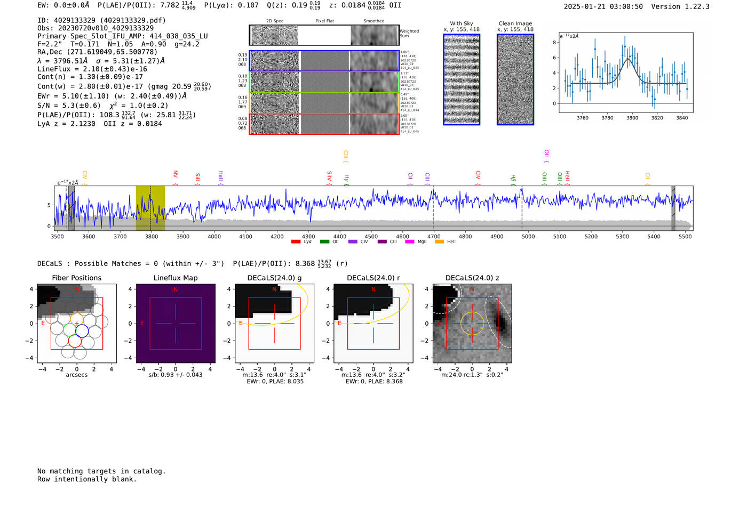The image size is (747, 508).
Task: Click the LineFlux = 2.10(±0.43)e-16 value
Action: [x=92, y=69]
